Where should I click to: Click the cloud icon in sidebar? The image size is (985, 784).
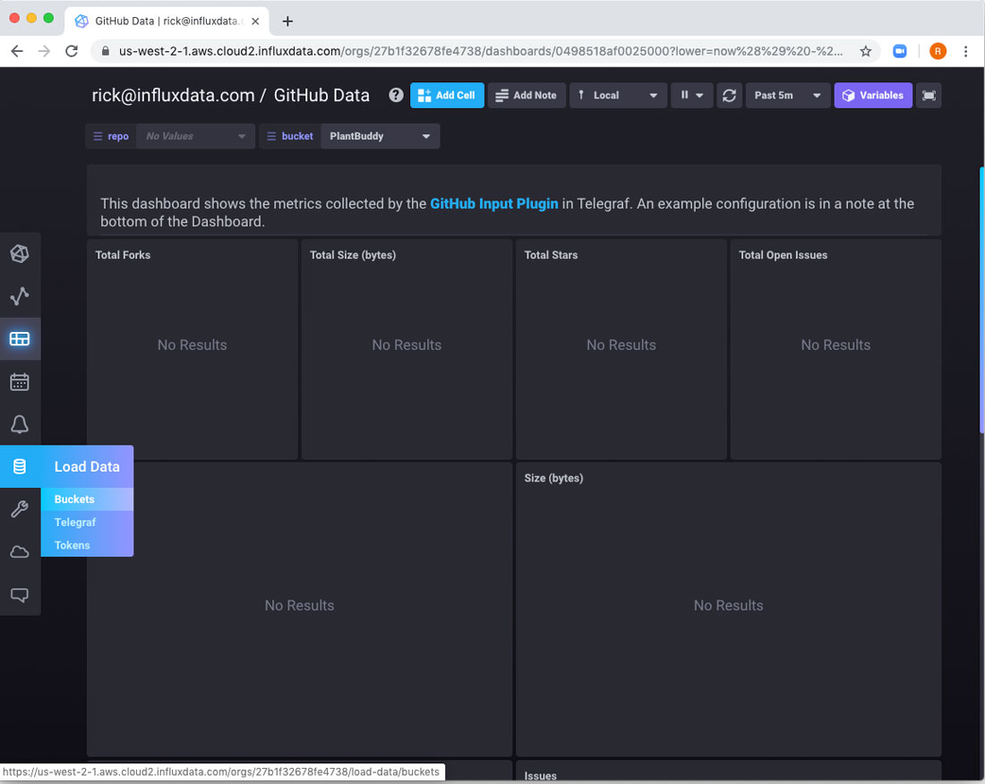20,552
